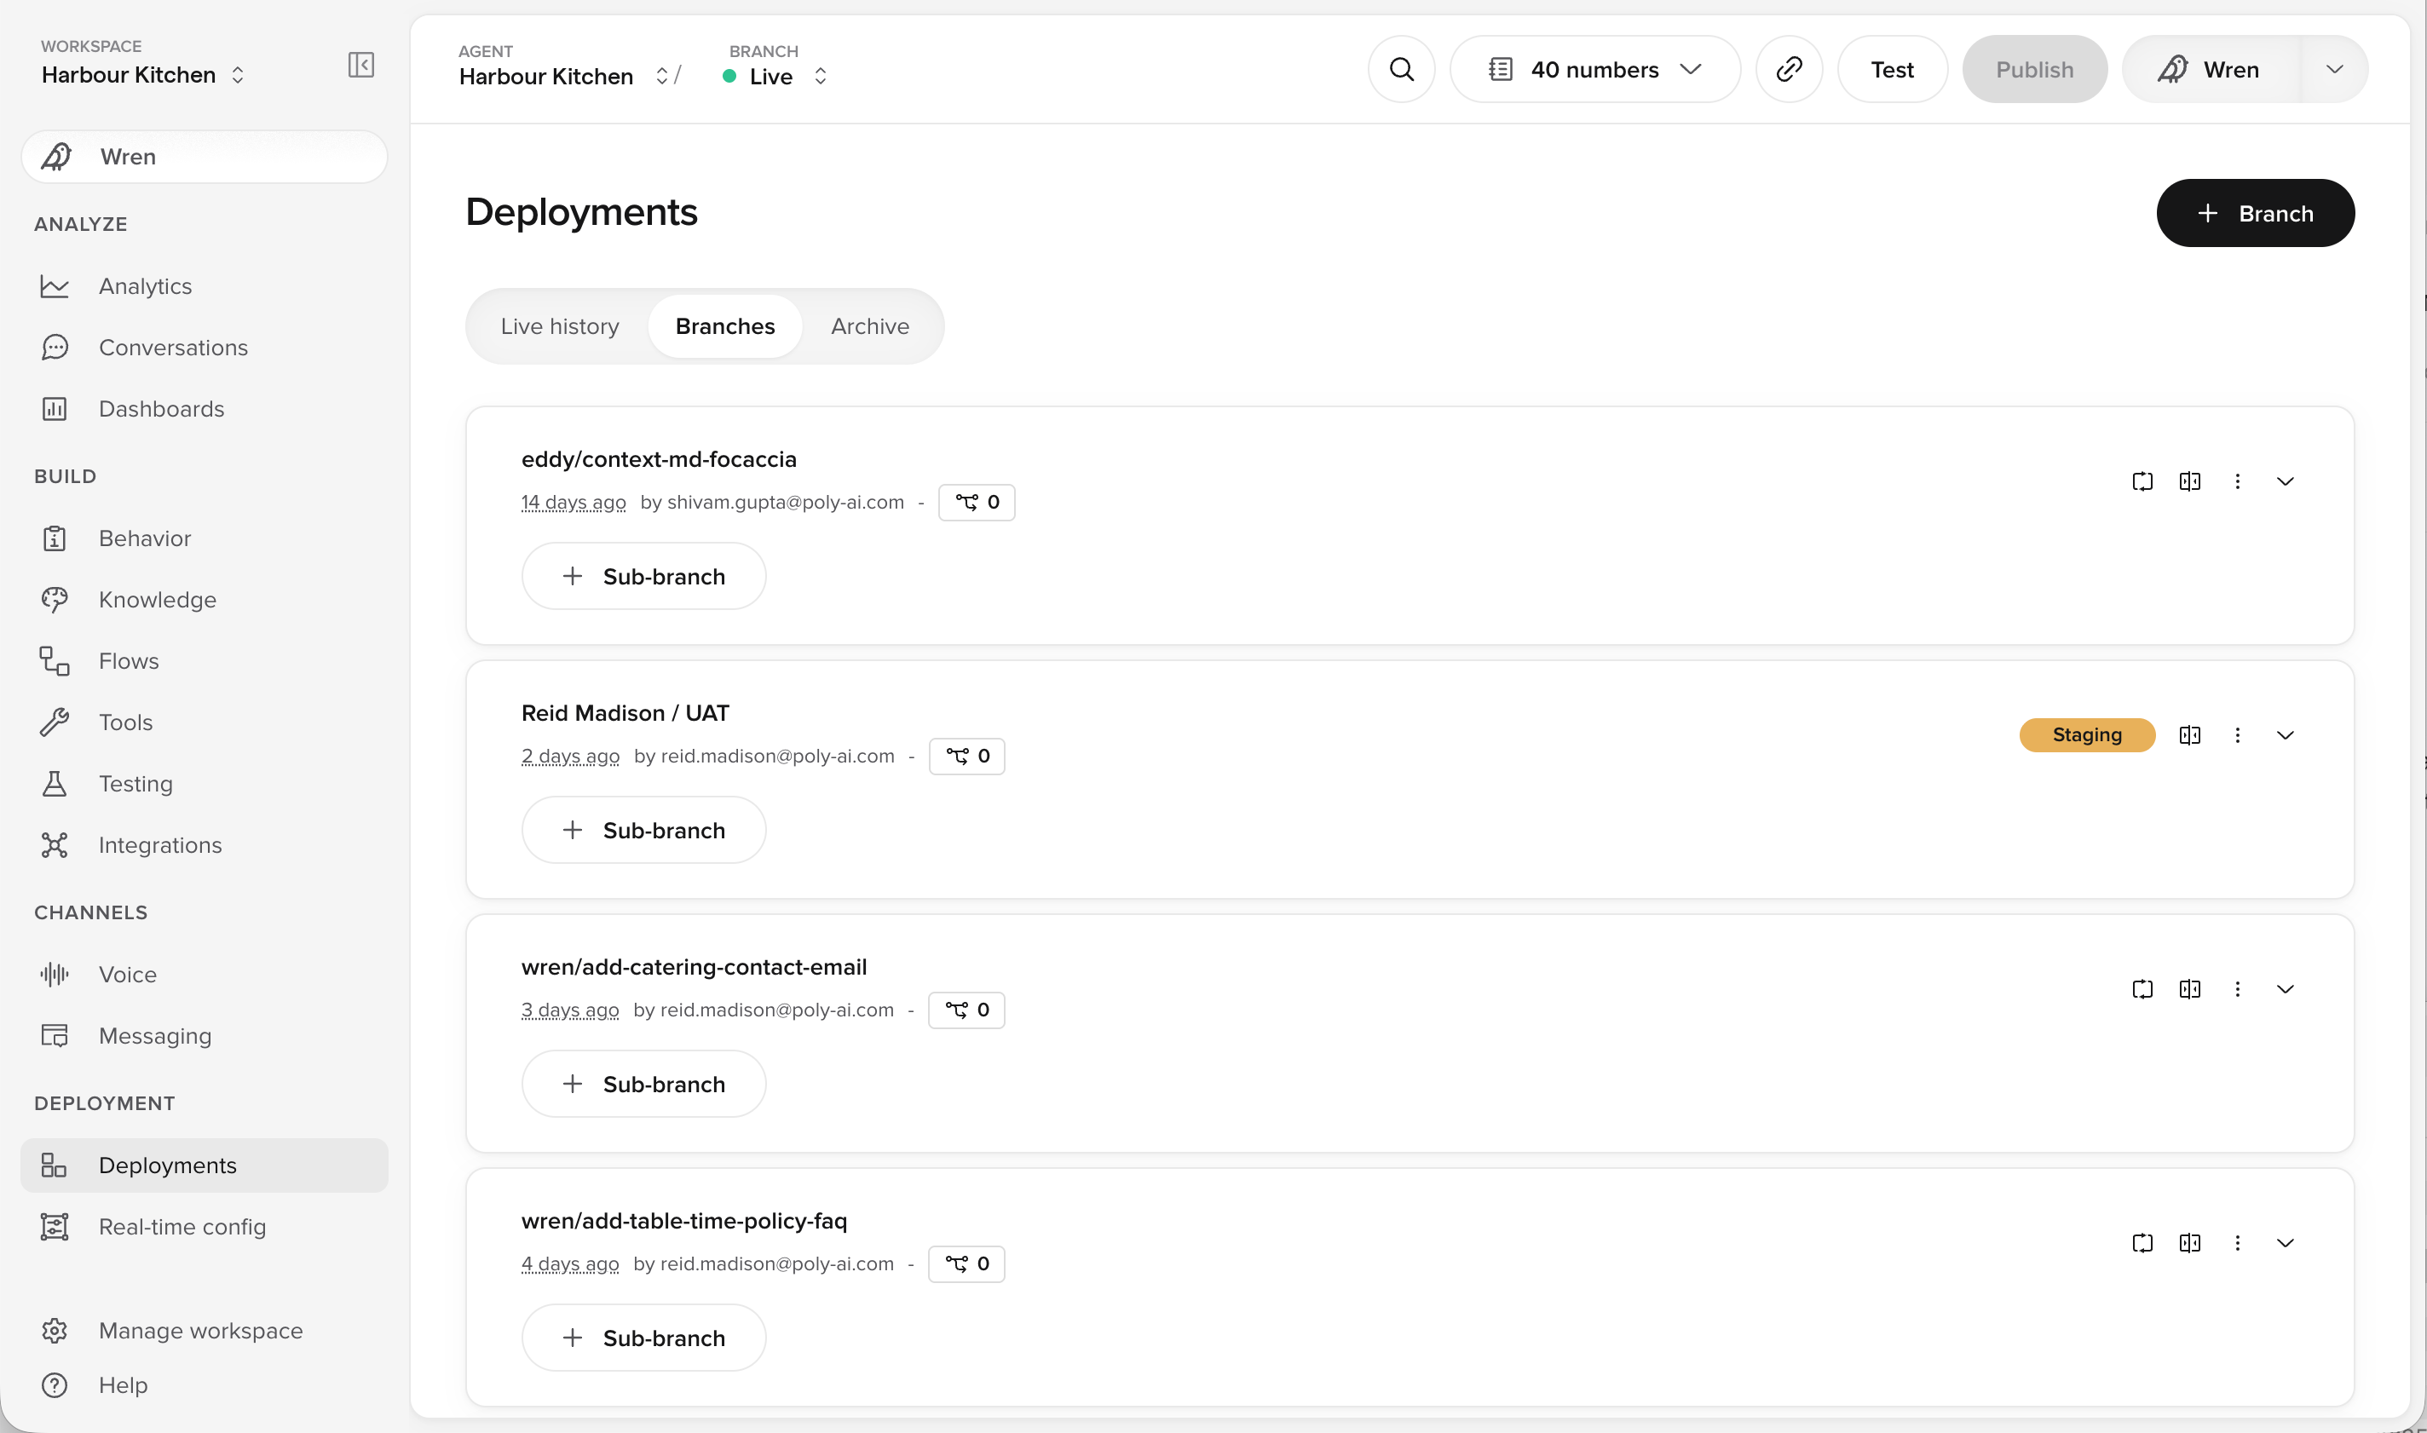2427x1433 pixels.
Task: Click the Staging badge
Action: coord(2087,735)
